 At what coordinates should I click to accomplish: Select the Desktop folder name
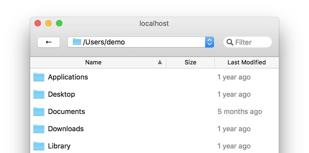click(61, 94)
